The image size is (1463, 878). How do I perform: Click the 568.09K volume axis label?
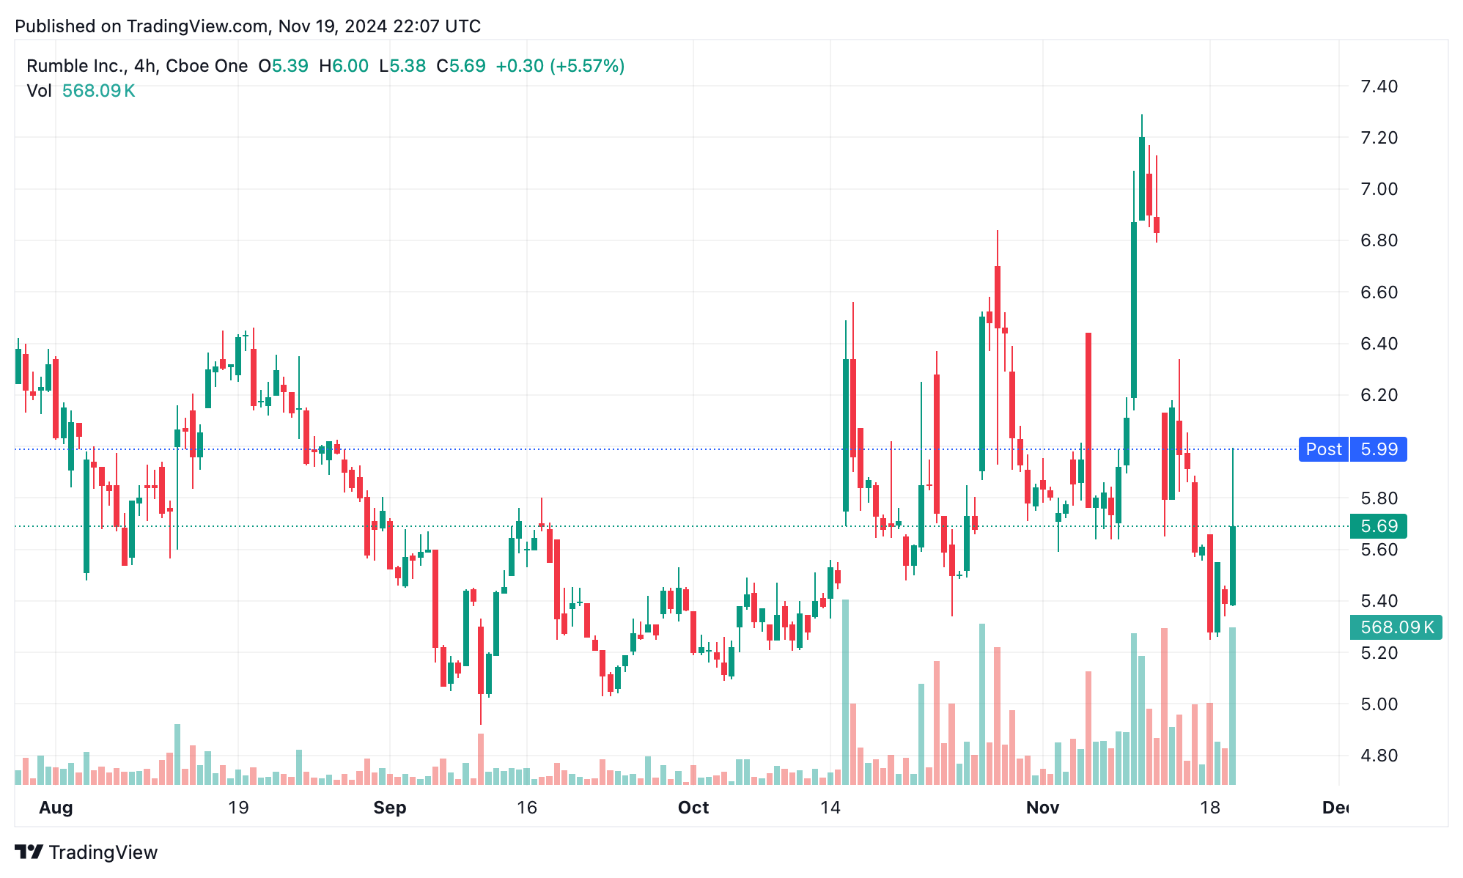(1396, 627)
